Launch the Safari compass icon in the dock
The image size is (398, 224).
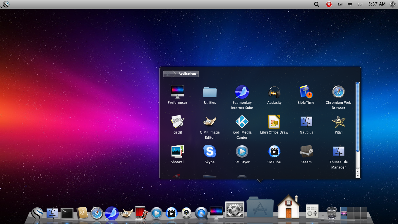coord(97,213)
